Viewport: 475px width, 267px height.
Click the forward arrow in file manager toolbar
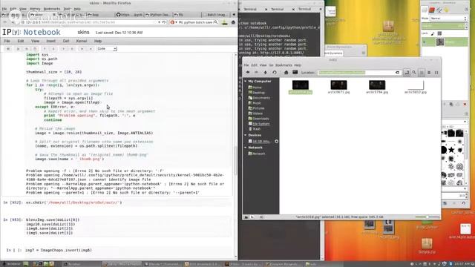click(x=256, y=73)
